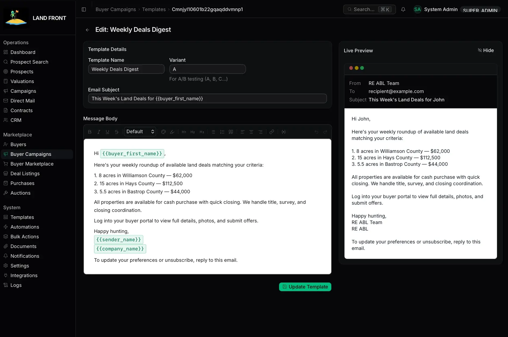
Task: Apply Heading 2 style
Action: [193, 132]
